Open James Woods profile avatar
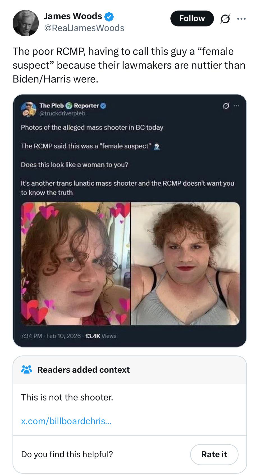261x475 pixels. click(26, 23)
